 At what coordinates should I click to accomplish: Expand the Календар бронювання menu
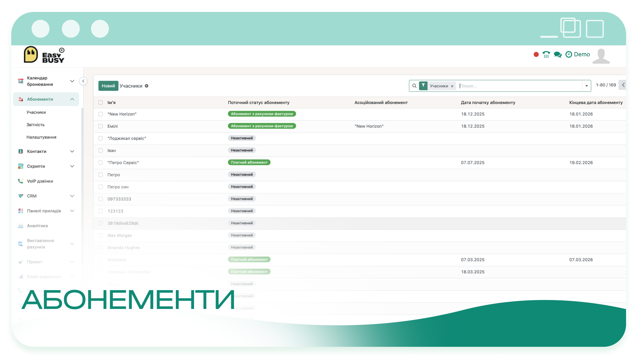[x=46, y=81]
